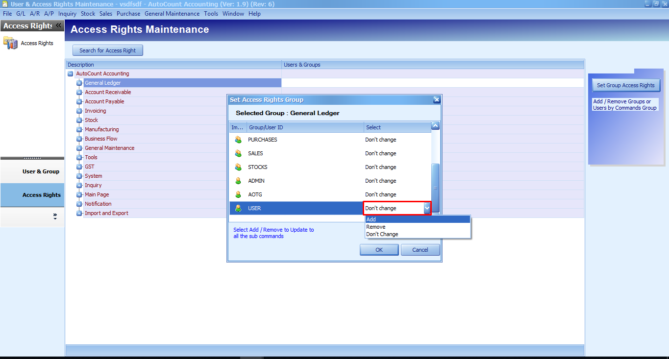Viewport: 669px width, 359px height.
Task: Open the General Maintenance menu in menu bar
Action: click(x=172, y=14)
